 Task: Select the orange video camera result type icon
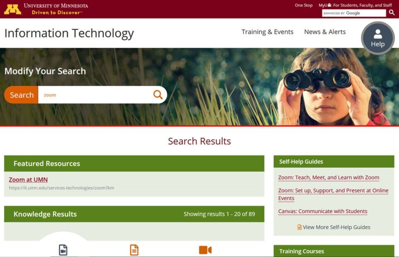click(x=205, y=250)
